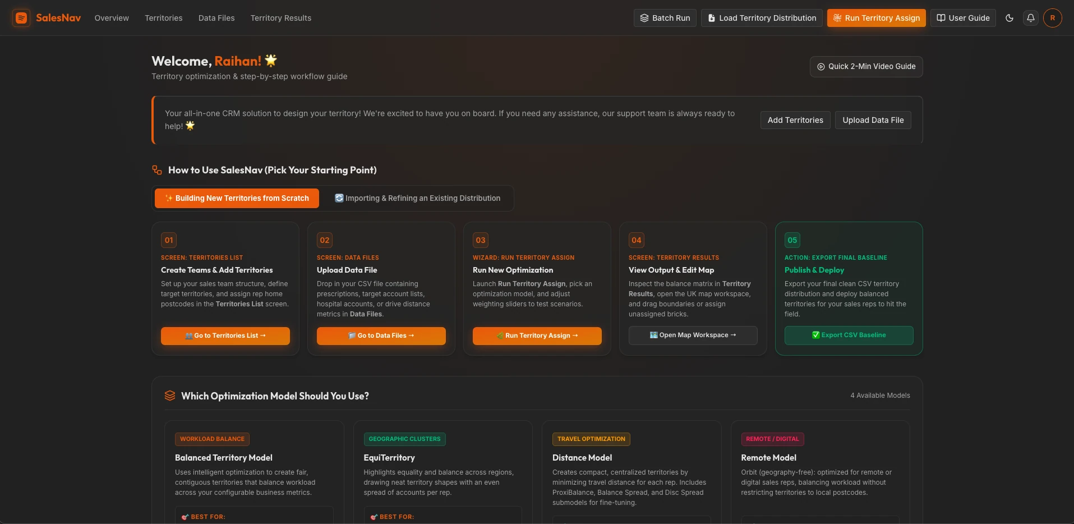This screenshot has width=1074, height=524.
Task: Go to Territories nav item
Action: pos(164,18)
